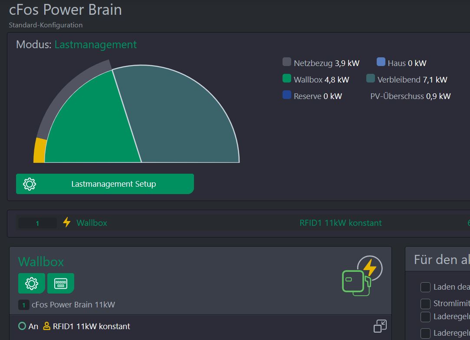Click the 'Lastmanagement' mode label

coord(95,44)
